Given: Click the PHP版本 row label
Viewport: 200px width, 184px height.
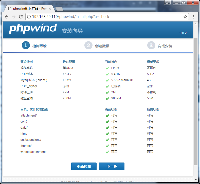Looking at the screenshot, I should pyautogui.click(x=27, y=74).
